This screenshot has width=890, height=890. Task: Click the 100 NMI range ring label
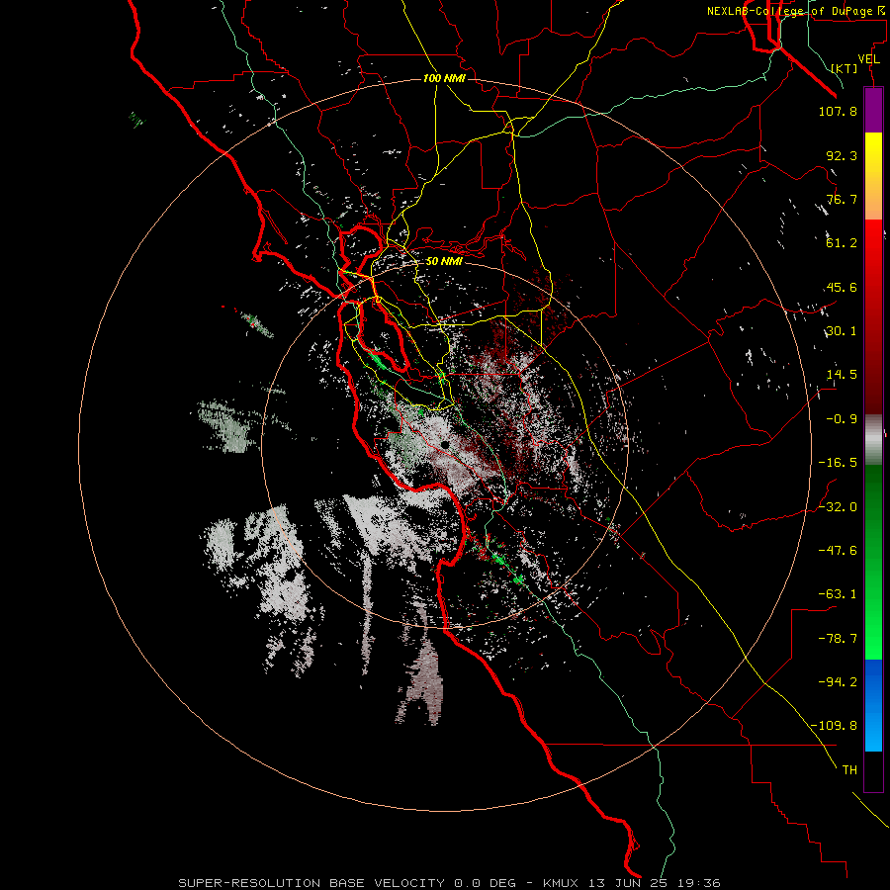pos(444,78)
